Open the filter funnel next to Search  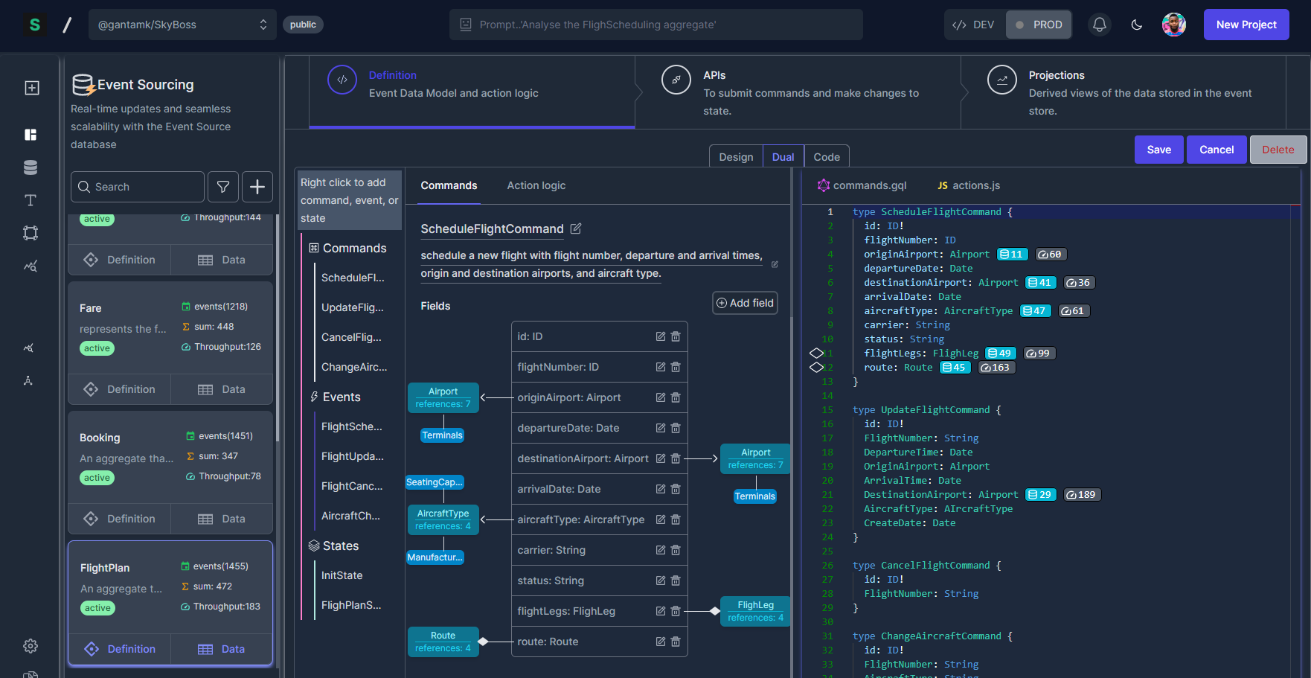[x=222, y=186]
